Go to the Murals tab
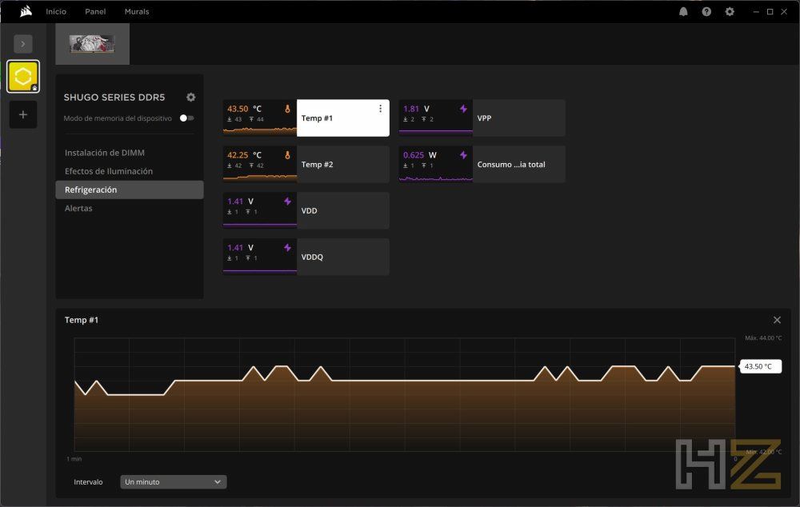This screenshot has width=800, height=507. pyautogui.click(x=137, y=11)
